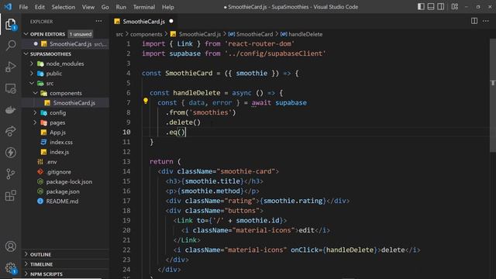Open the View menu
496x279 pixels.
pos(88,7)
